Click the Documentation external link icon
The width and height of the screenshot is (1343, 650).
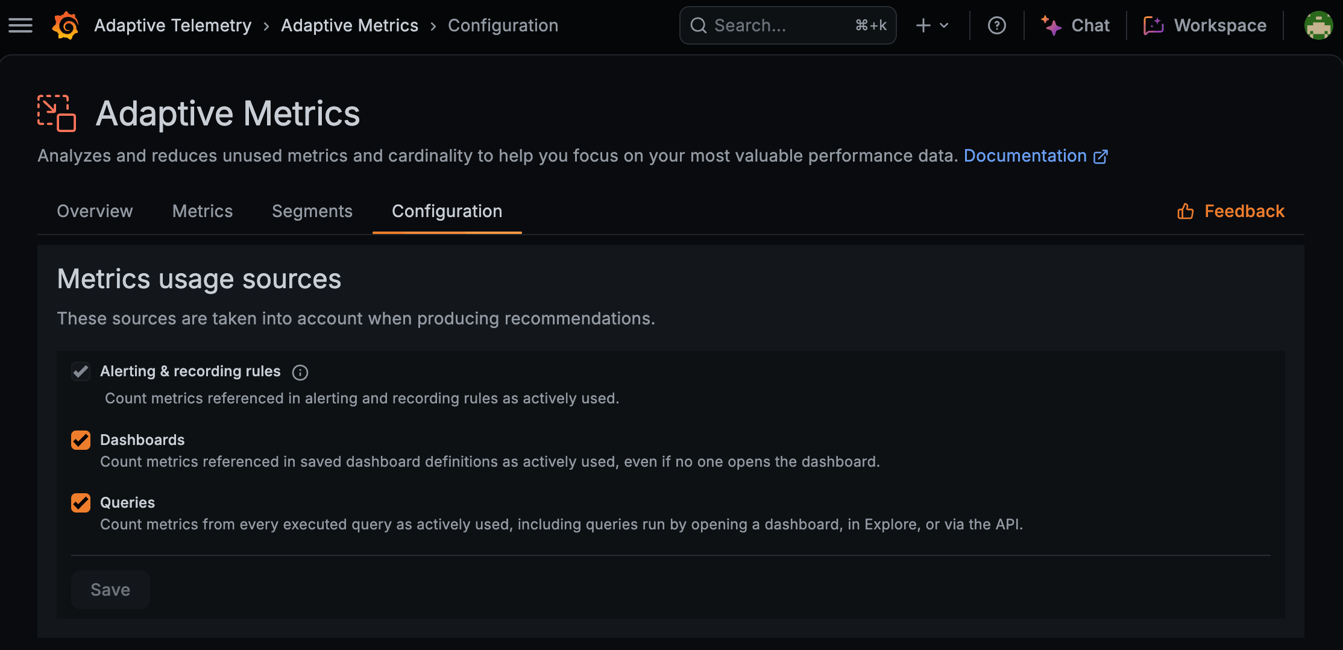(1101, 157)
